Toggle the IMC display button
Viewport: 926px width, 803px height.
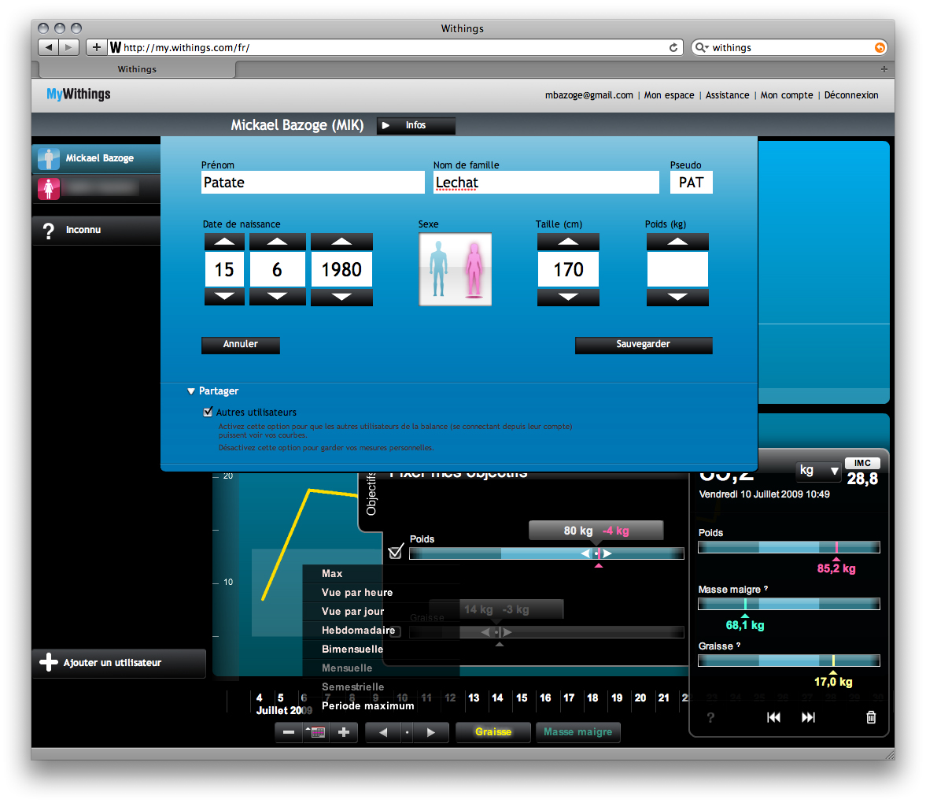point(862,463)
